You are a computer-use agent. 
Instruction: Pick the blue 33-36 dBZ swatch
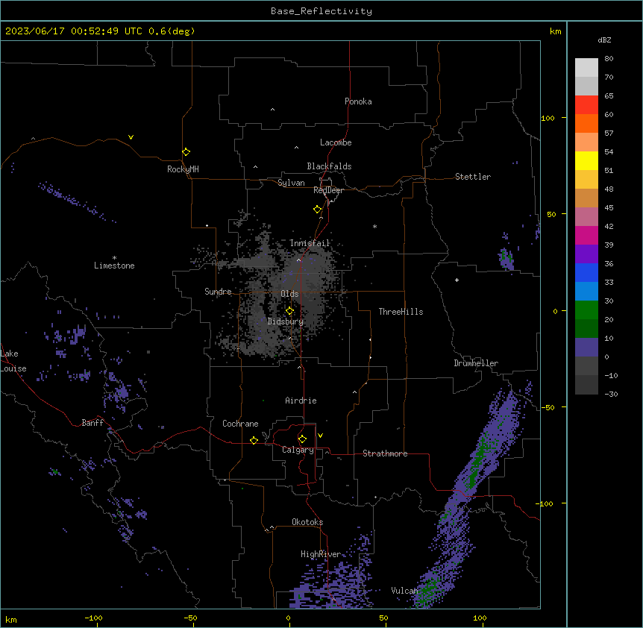point(586,272)
